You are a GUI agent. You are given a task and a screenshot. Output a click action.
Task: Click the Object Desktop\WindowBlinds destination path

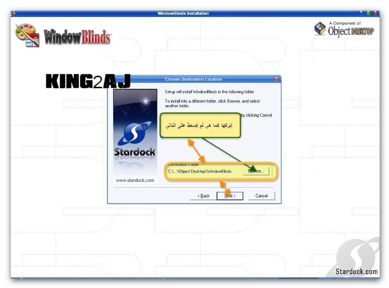point(200,171)
